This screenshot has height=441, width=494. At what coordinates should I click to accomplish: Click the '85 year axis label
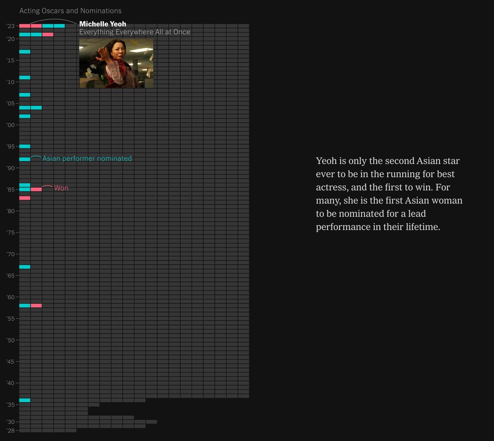[x=10, y=190]
